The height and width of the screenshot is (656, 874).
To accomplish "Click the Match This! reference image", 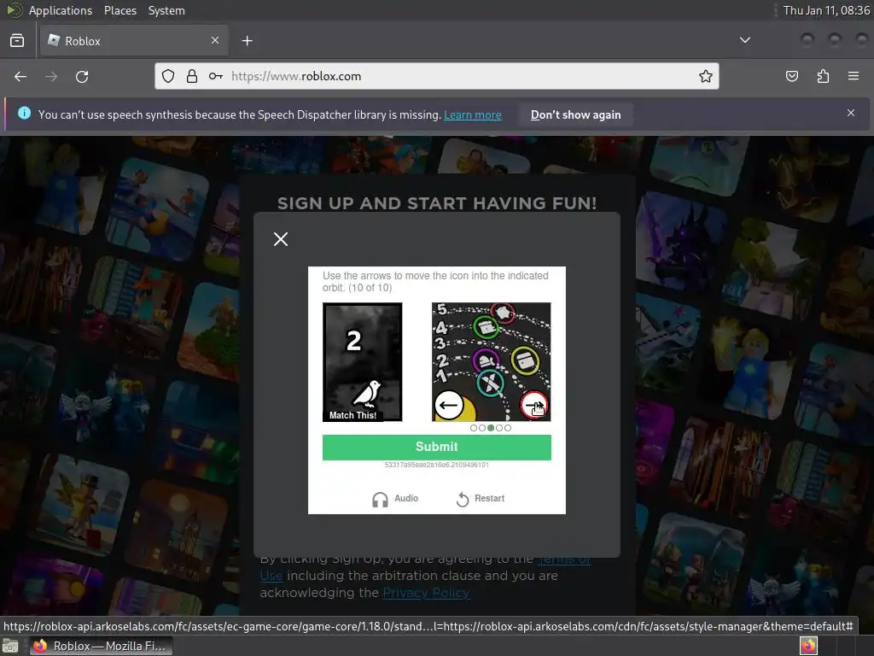I will point(362,362).
